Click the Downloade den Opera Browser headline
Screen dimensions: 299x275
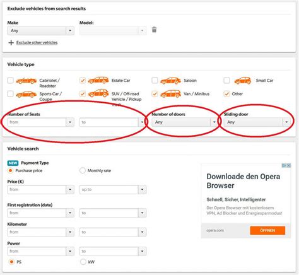point(243,181)
